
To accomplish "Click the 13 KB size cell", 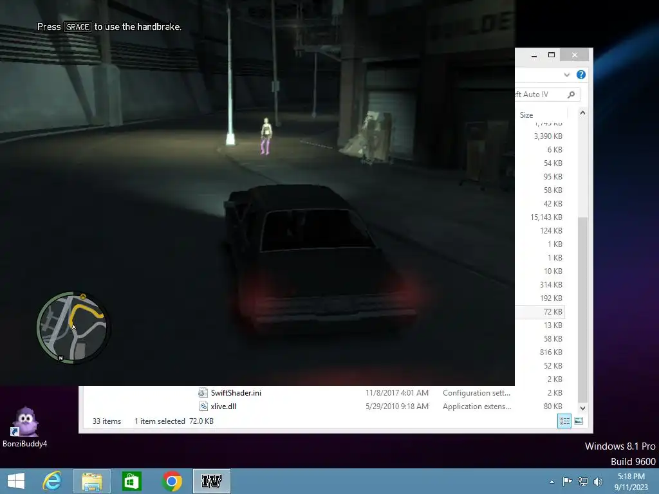I will tap(553, 325).
